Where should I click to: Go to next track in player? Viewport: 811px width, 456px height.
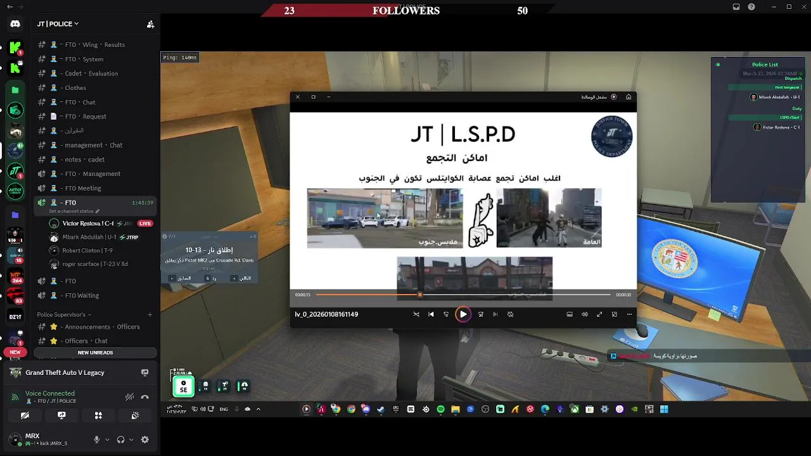click(495, 314)
